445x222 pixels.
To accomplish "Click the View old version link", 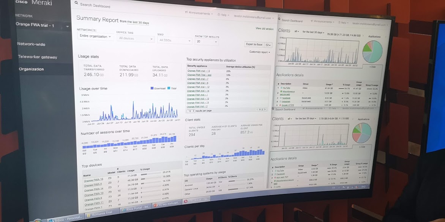I will (265, 28).
